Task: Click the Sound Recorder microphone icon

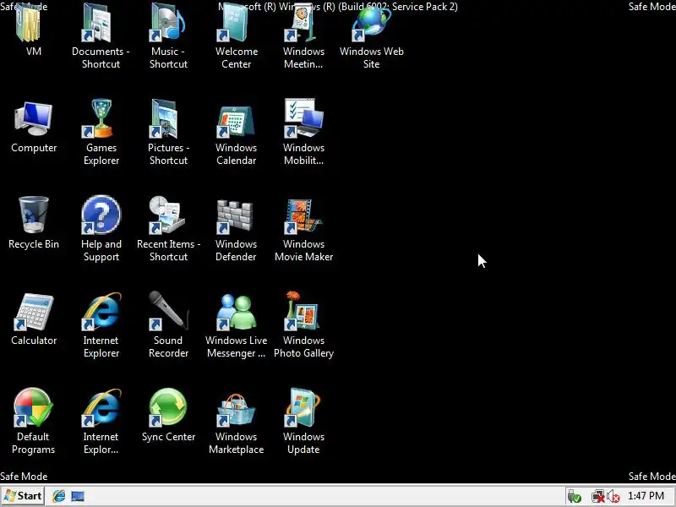Action: tap(168, 311)
